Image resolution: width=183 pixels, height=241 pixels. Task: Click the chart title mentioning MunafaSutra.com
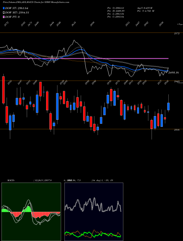click(x=36, y=2)
